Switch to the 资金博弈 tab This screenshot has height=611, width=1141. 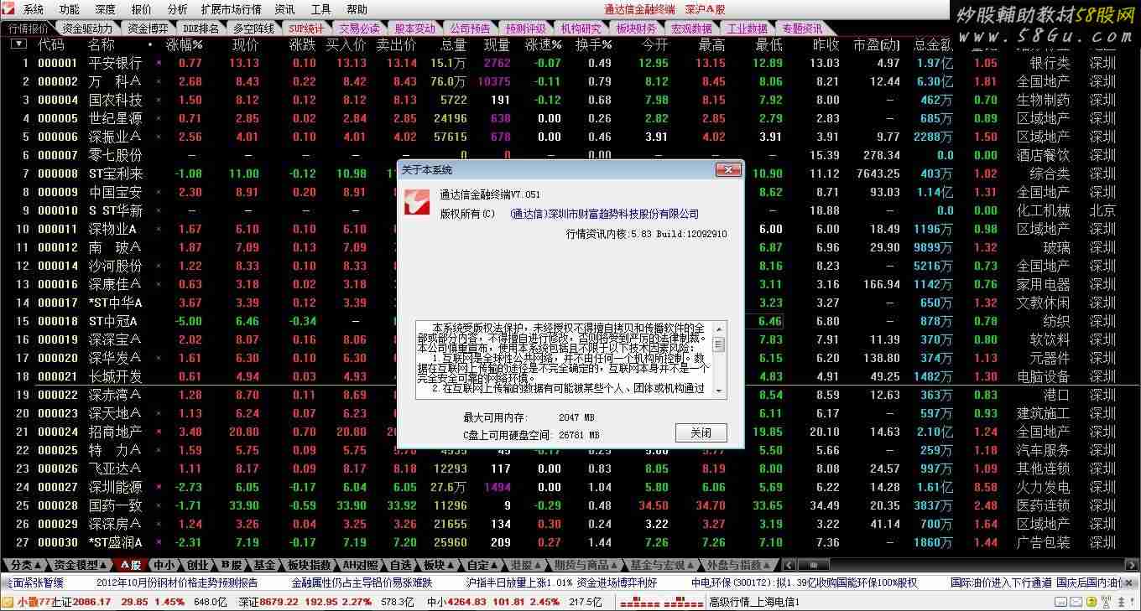[148, 28]
